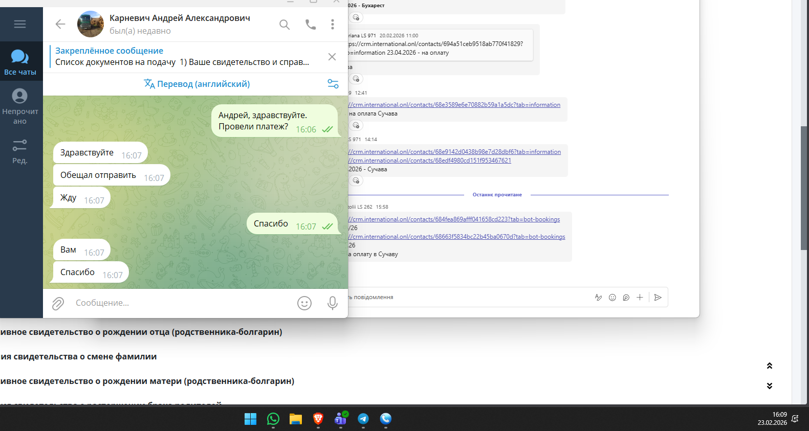Go back using the arrow in the chat header
Screen dimensions: 809x431
60,24
